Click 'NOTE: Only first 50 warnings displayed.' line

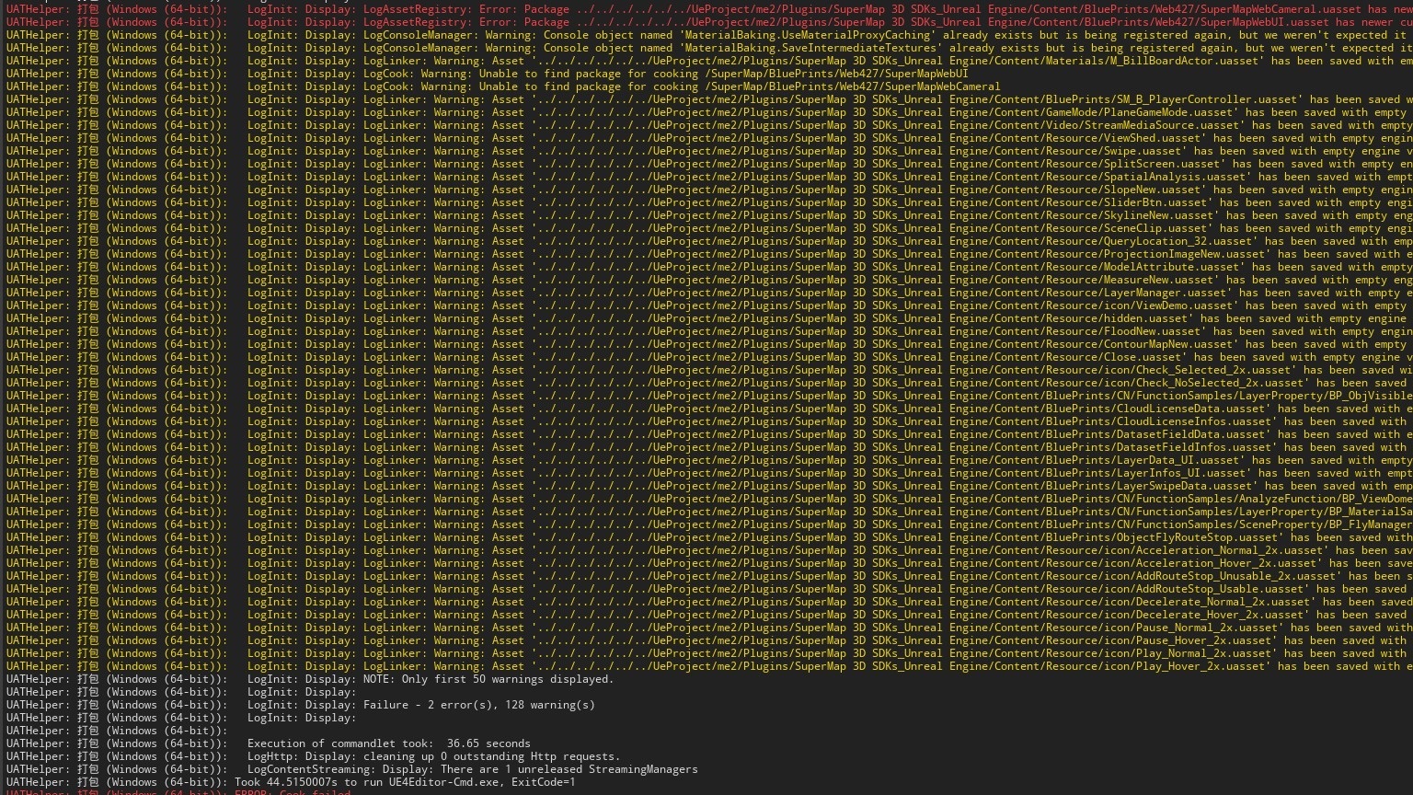pyautogui.click(x=309, y=679)
